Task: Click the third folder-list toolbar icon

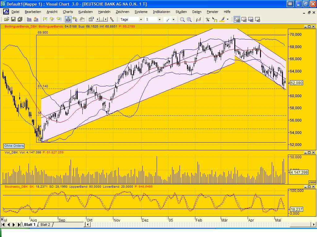Action: pos(59,19)
